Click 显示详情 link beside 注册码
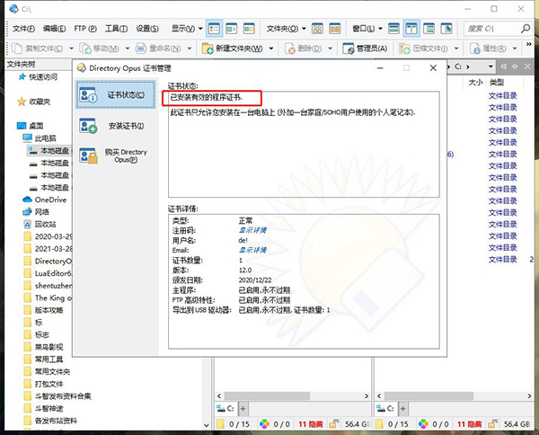539x435 pixels. point(252,230)
